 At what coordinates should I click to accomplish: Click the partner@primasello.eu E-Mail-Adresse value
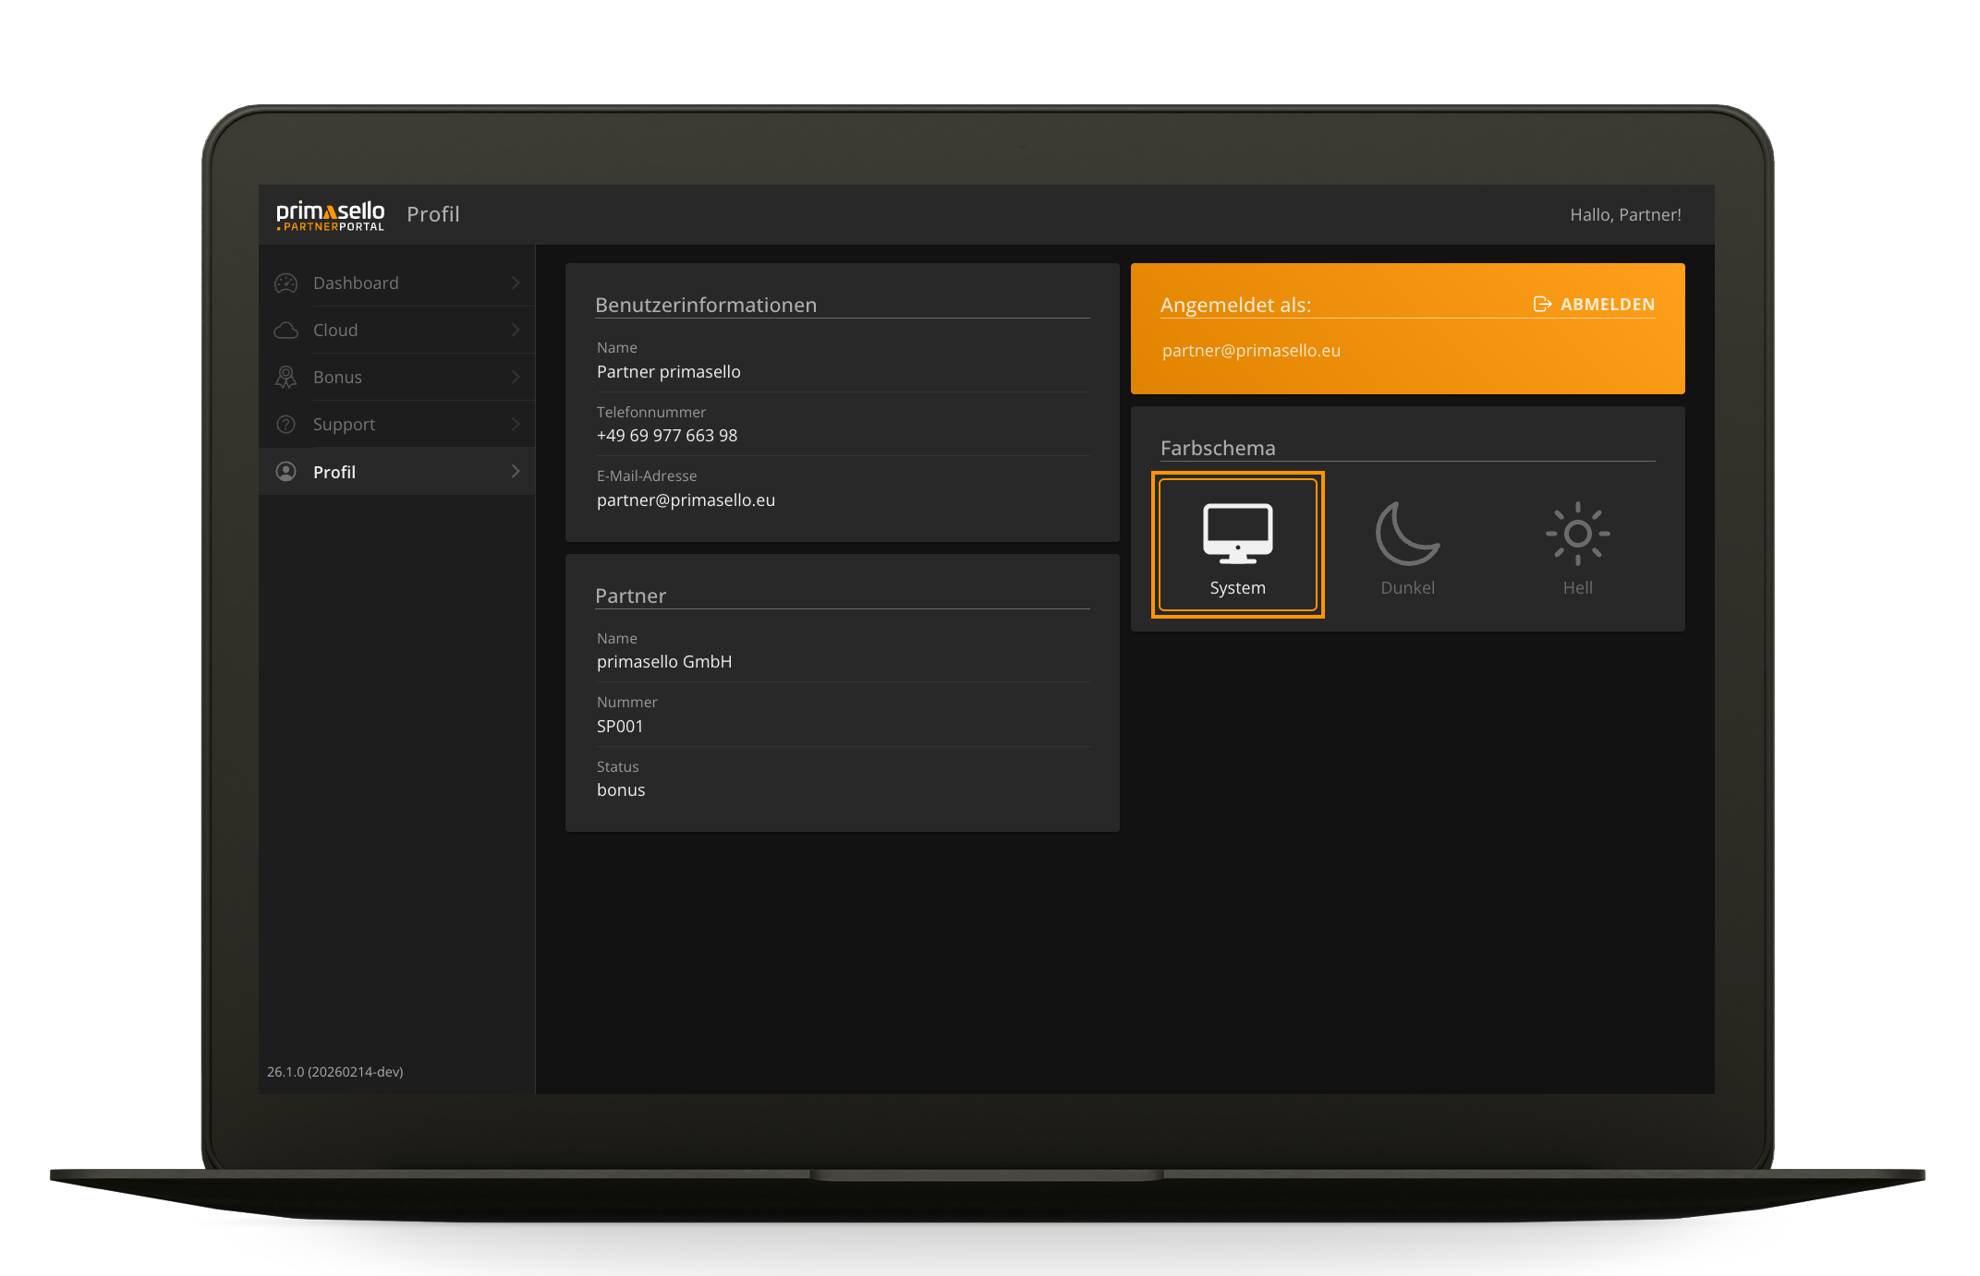(686, 500)
